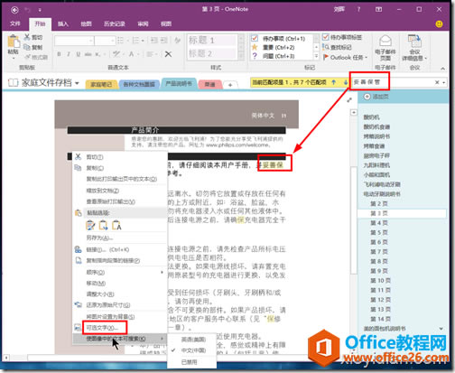Image resolution: width=455 pixels, height=373 pixels.
Task: Click the Cut scissors icon in ribbon
Action: point(27,37)
